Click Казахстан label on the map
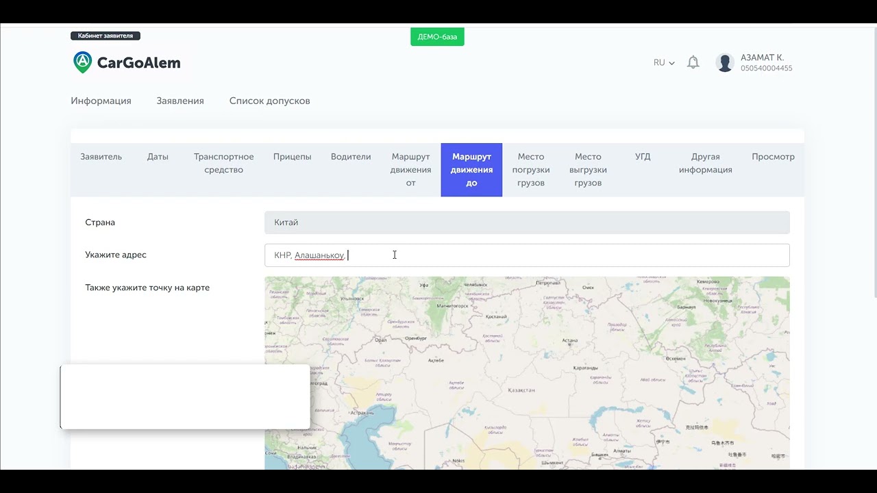877x493 pixels. (521, 390)
